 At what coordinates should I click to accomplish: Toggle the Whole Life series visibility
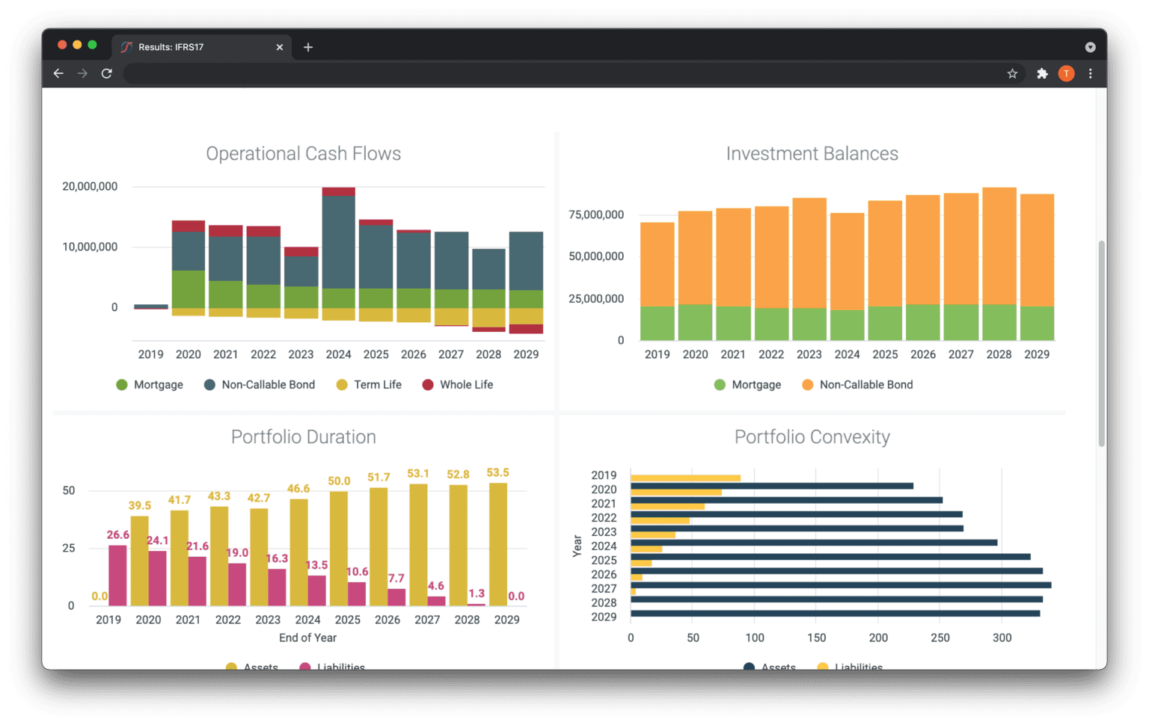tap(458, 384)
